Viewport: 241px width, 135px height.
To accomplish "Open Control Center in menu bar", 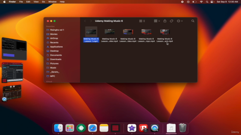I will 212,2.
